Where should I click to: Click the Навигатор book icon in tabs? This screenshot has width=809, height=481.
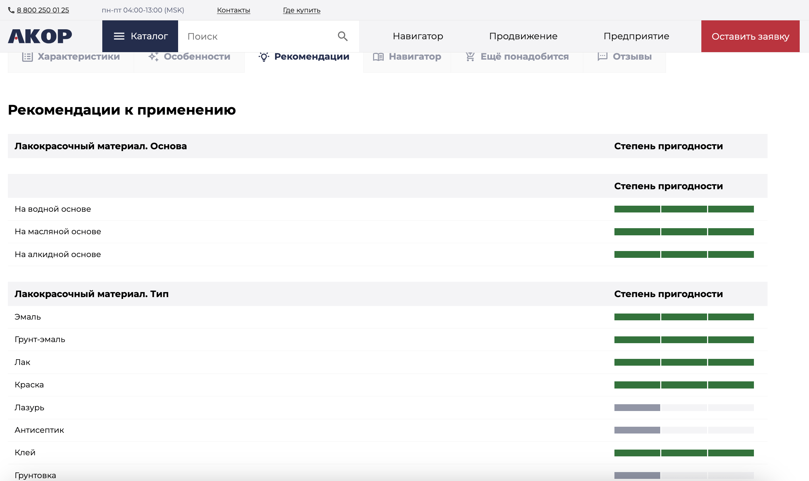(x=378, y=57)
